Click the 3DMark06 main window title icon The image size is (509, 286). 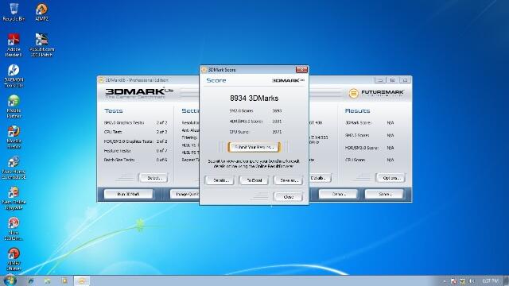pyautogui.click(x=101, y=80)
